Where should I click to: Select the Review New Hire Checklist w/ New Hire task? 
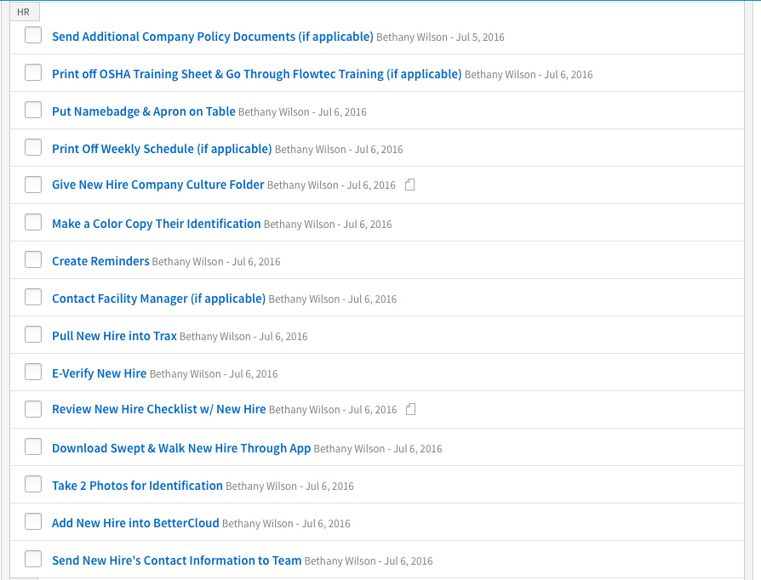(157, 409)
